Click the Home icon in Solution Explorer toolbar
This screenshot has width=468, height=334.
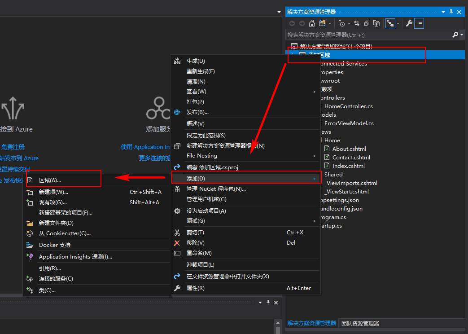coord(312,23)
